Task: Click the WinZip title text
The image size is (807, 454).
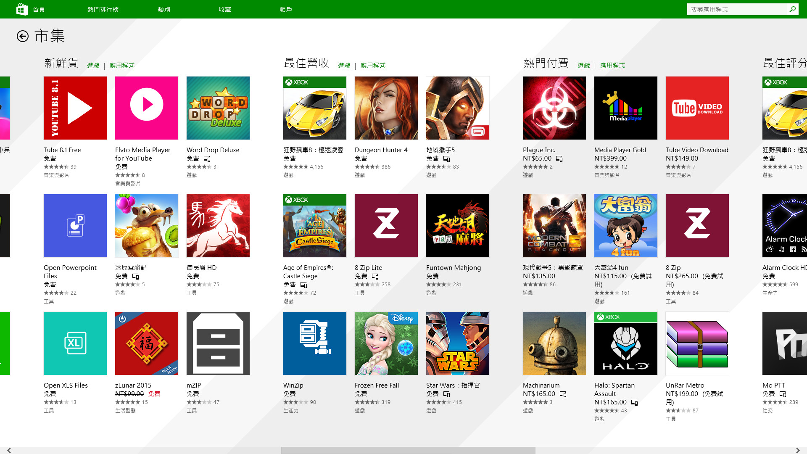Action: click(x=293, y=385)
